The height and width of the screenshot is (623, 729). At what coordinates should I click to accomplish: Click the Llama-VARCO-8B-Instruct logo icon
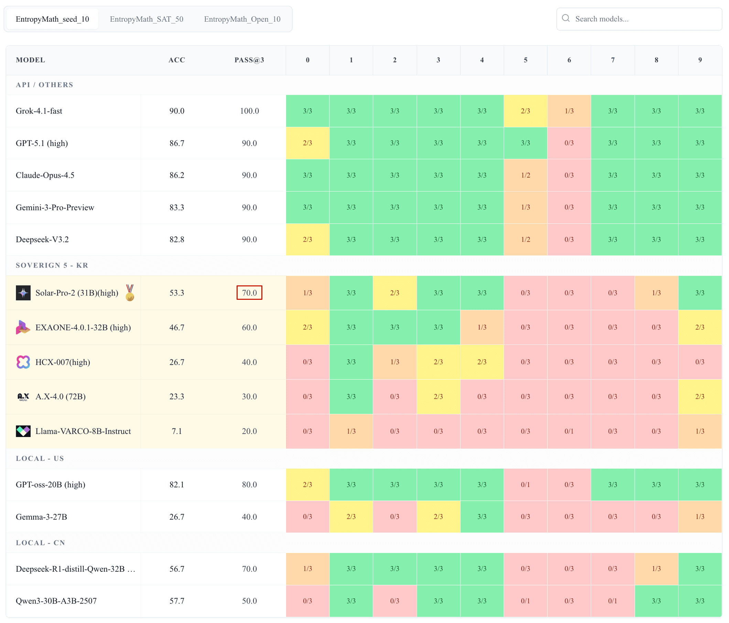click(x=23, y=431)
